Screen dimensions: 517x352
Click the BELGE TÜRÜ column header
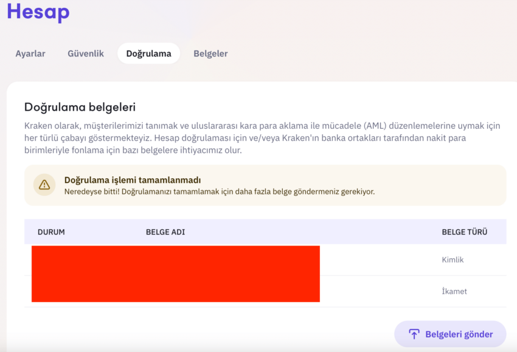coord(464,232)
